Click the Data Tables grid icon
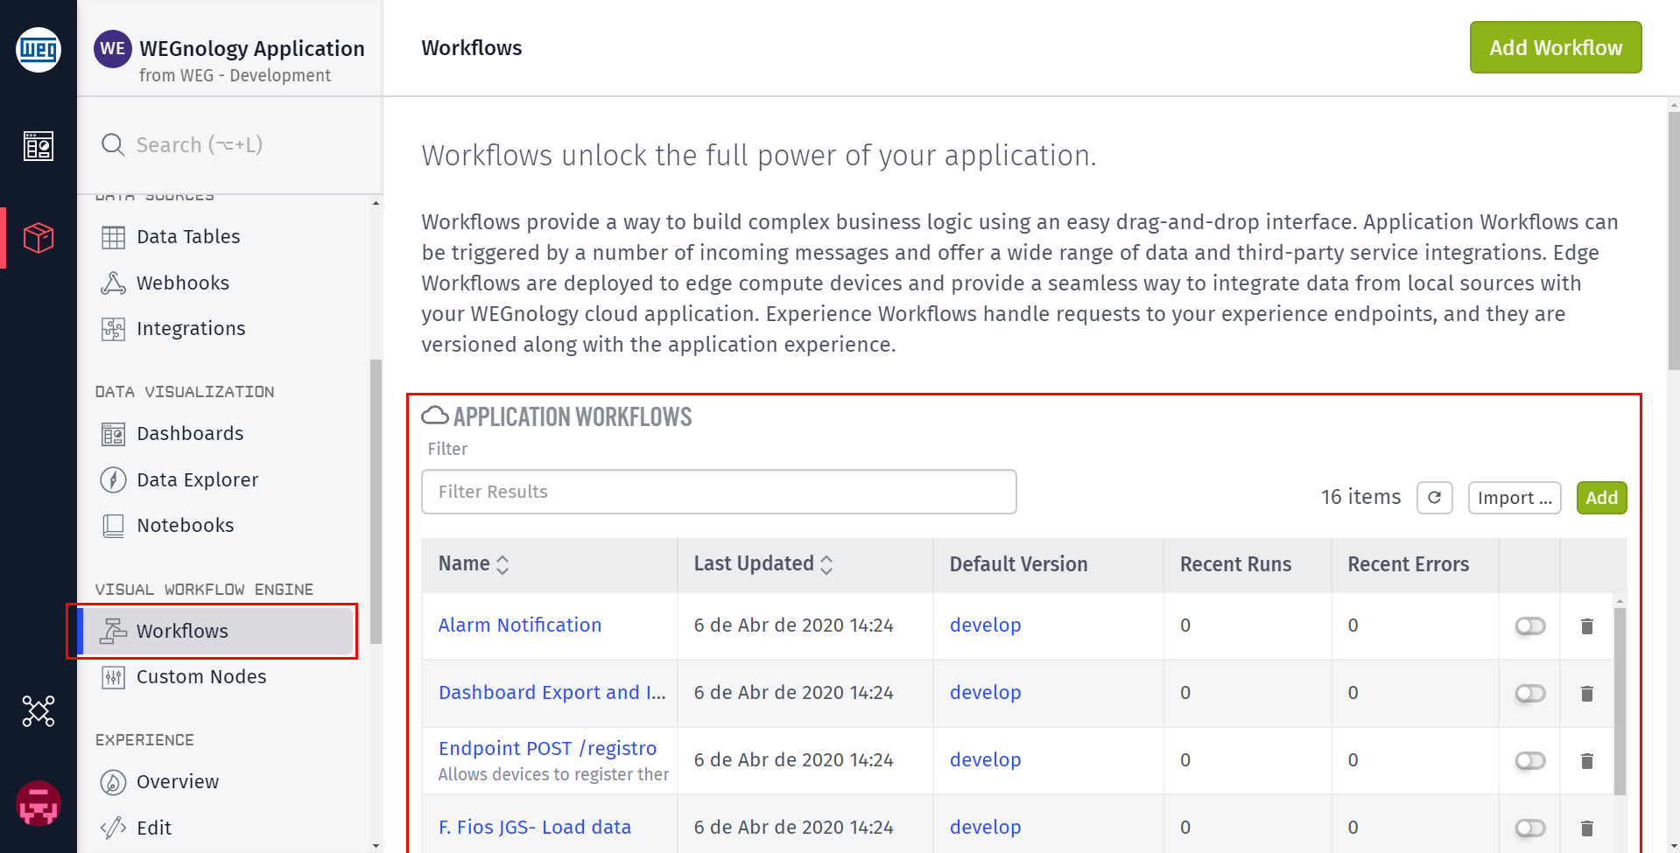This screenshot has width=1680, height=853. tap(113, 237)
